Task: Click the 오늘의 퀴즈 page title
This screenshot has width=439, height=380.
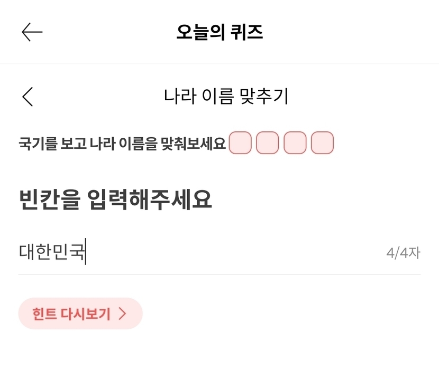Action: tap(219, 33)
